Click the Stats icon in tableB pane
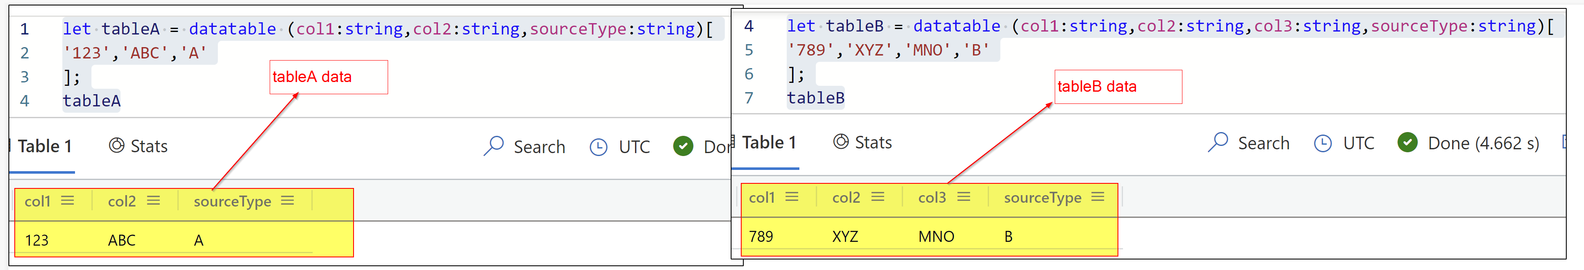 841,142
